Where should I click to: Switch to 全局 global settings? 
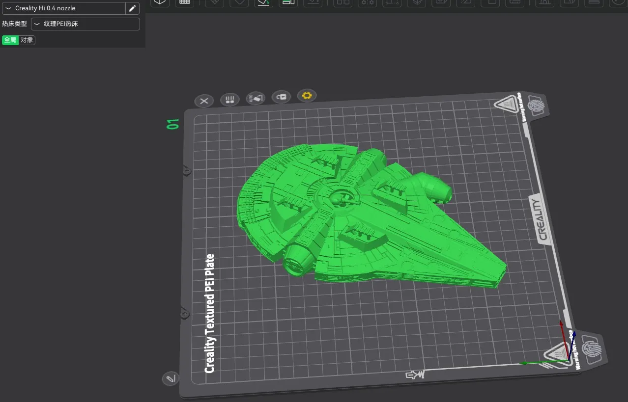point(10,40)
